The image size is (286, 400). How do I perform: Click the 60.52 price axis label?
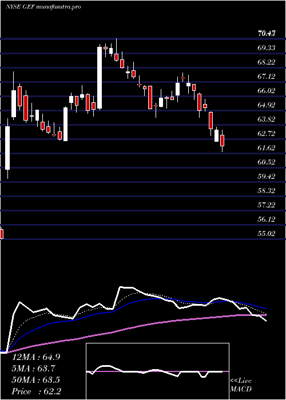pos(267,162)
